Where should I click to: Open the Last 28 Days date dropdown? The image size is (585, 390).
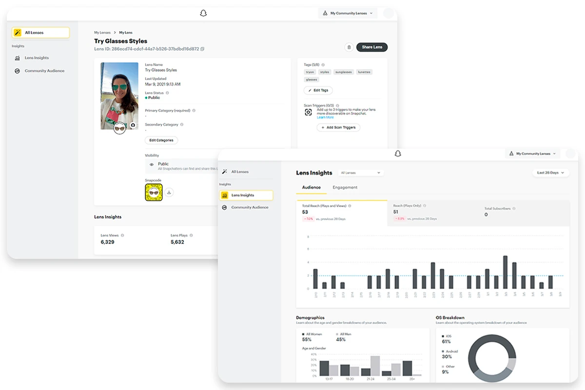click(550, 173)
